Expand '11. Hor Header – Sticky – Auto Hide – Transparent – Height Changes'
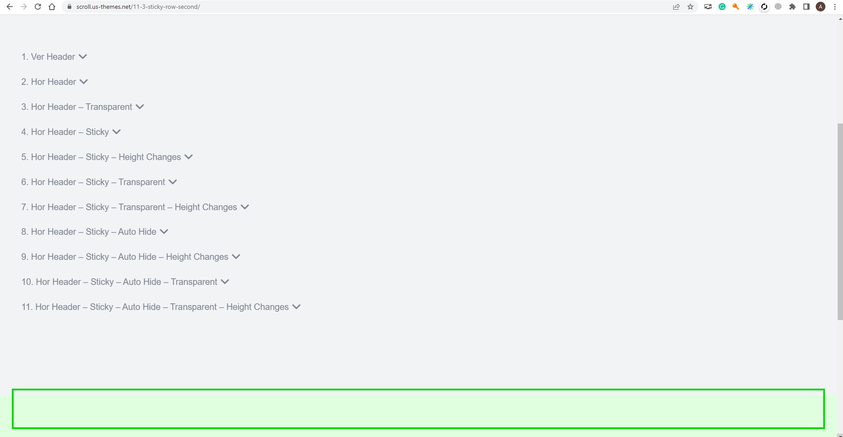Image resolution: width=843 pixels, height=437 pixels. (296, 307)
